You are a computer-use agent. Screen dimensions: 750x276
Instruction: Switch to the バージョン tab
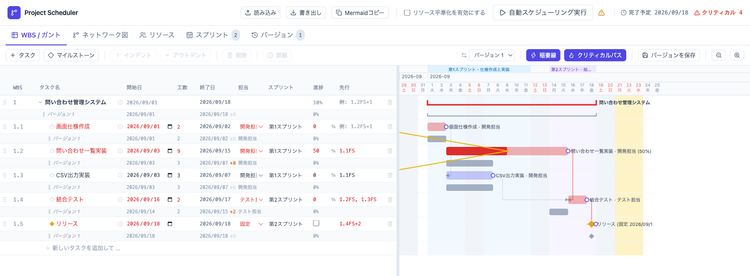(277, 35)
